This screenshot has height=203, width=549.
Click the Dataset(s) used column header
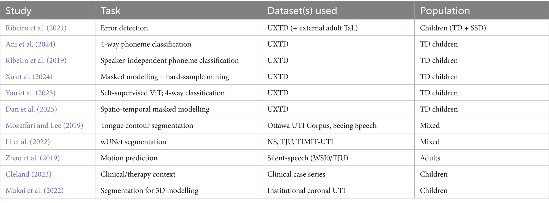point(302,11)
